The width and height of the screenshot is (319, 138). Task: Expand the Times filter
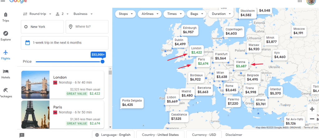174,14
